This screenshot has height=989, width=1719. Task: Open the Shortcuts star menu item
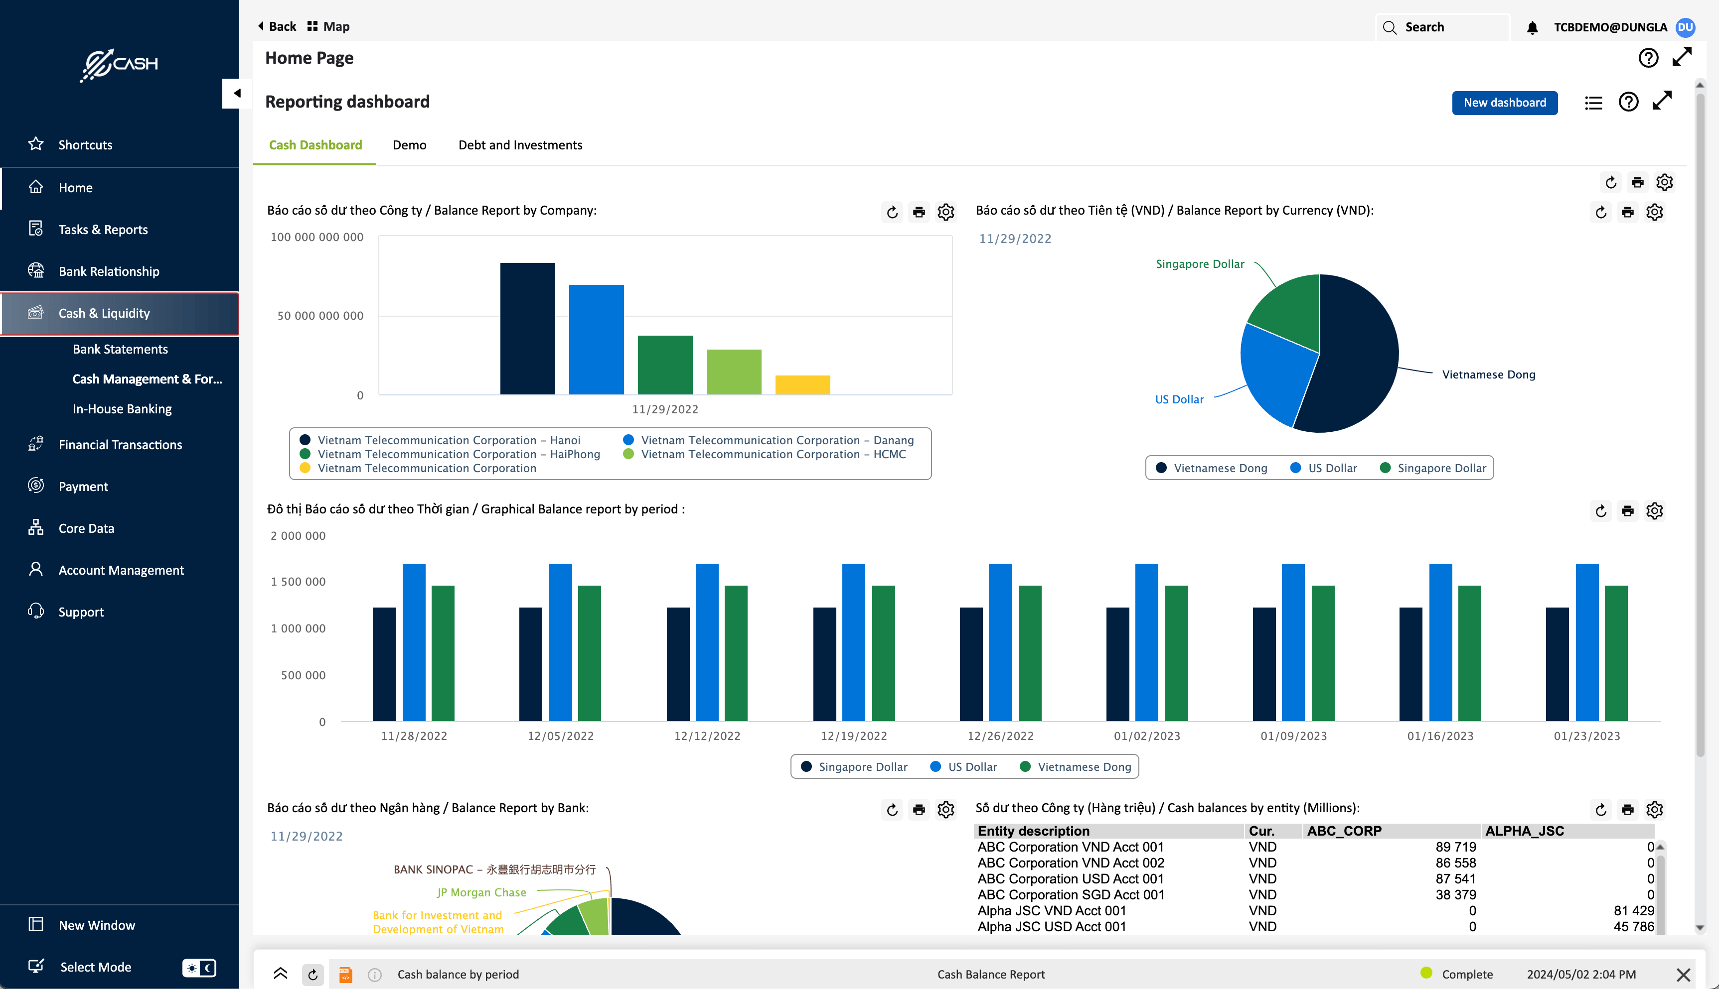[85, 145]
